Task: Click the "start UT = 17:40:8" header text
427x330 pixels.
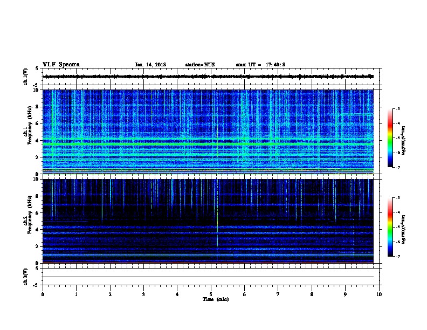Action: click(x=260, y=65)
